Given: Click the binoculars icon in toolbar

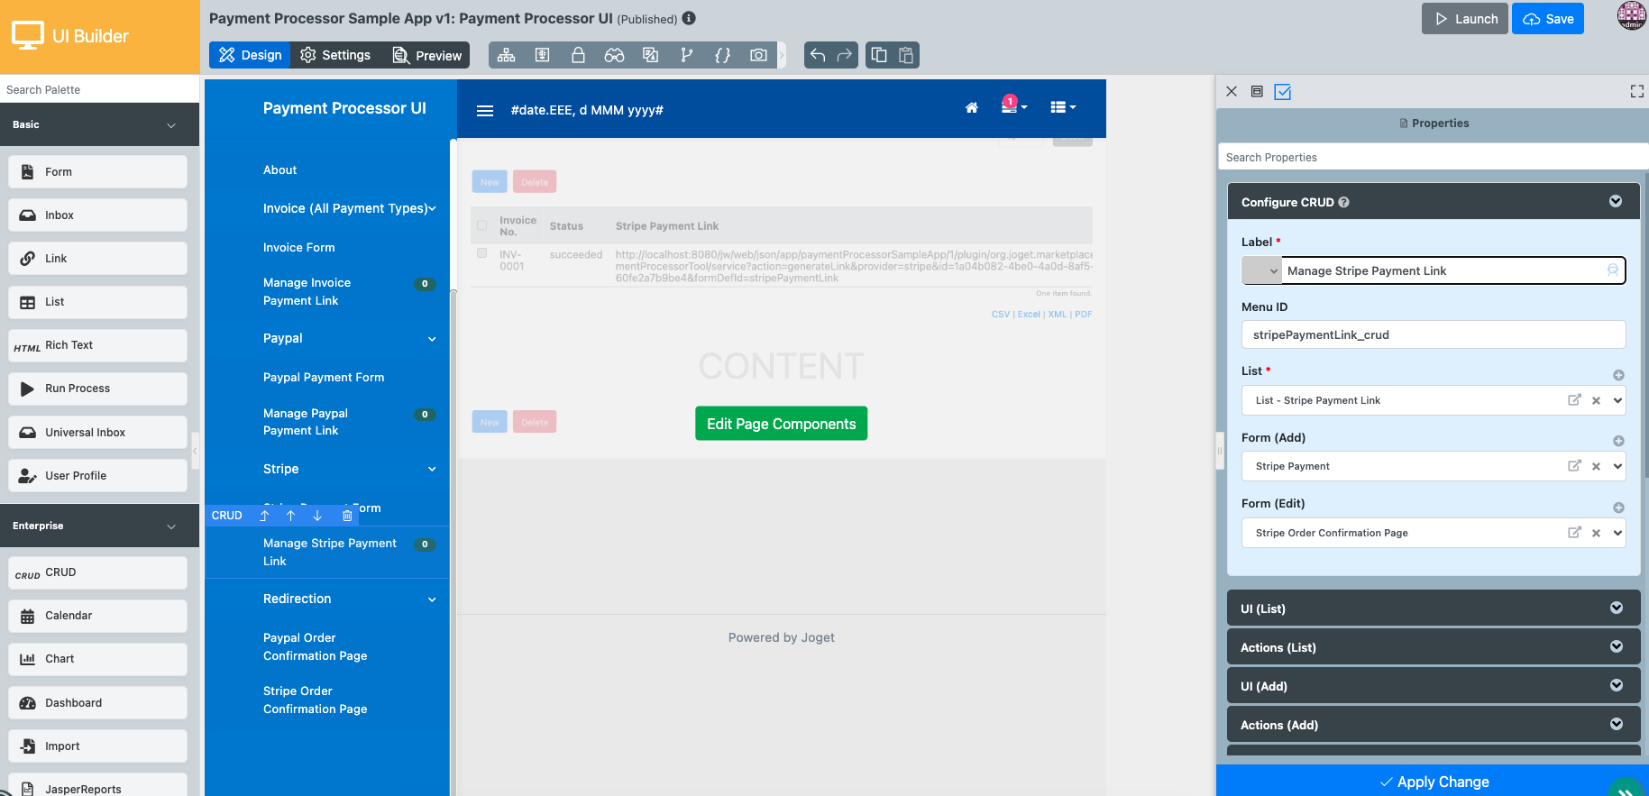Looking at the screenshot, I should [614, 55].
